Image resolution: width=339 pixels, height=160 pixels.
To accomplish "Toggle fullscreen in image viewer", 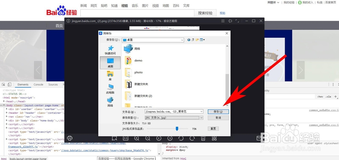I will (237, 21).
